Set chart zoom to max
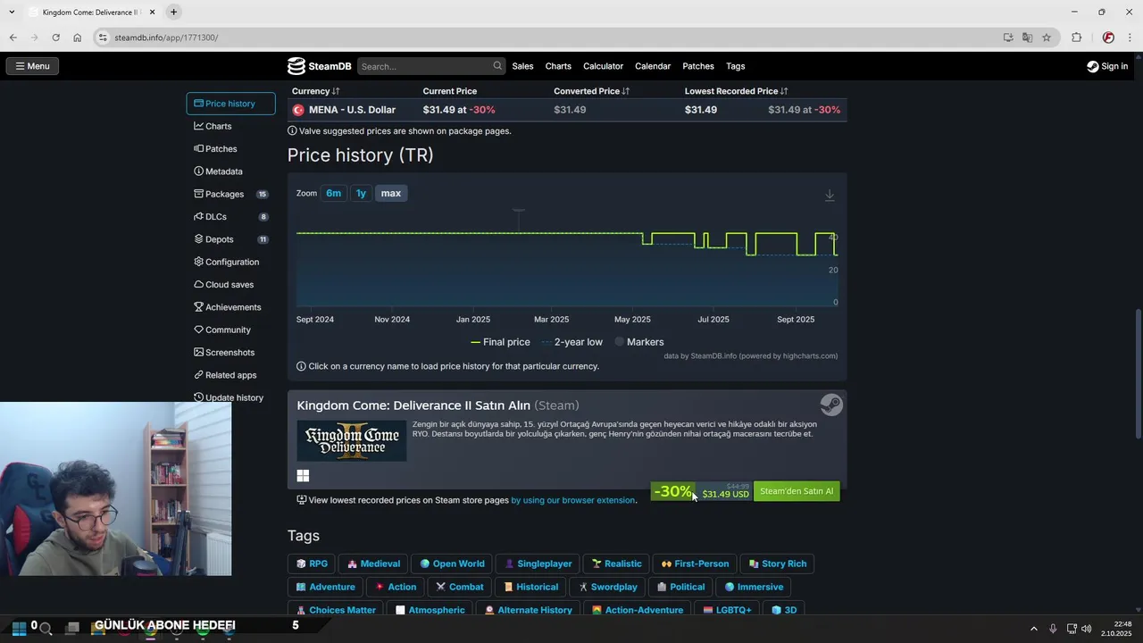This screenshot has height=643, width=1143. tap(391, 193)
